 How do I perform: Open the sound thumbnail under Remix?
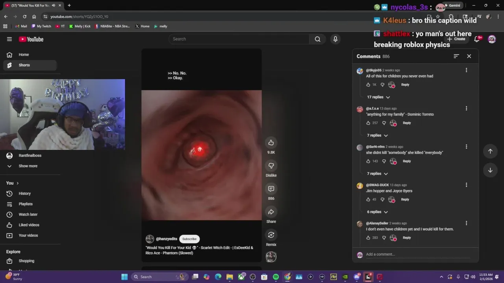pyautogui.click(x=271, y=257)
